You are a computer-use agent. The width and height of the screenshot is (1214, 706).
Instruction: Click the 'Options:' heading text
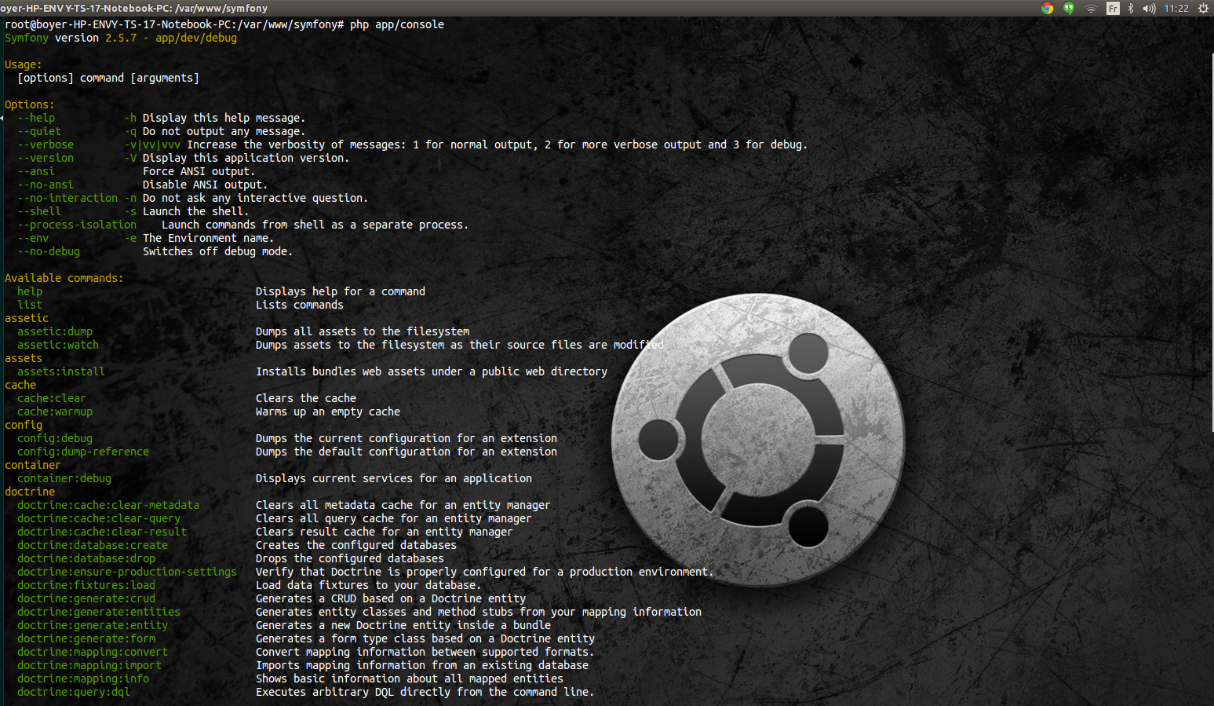(30, 104)
